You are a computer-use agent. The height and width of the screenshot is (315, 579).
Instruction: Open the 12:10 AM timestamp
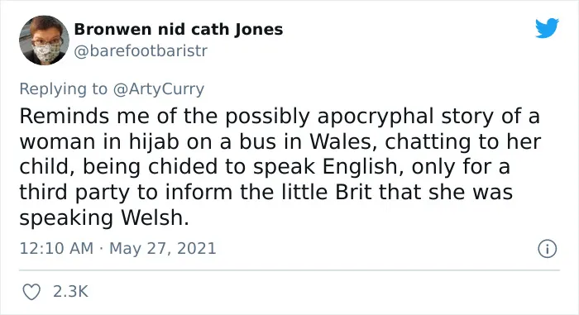(56, 248)
